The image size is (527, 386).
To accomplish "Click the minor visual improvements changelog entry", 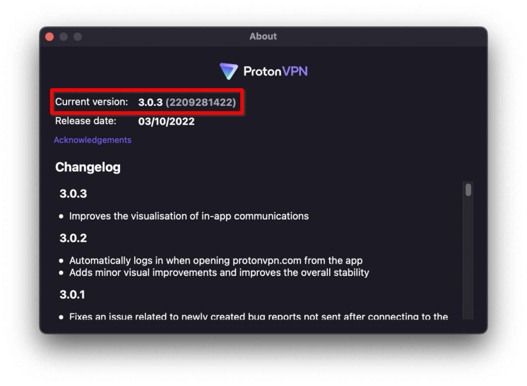I will pos(219,273).
